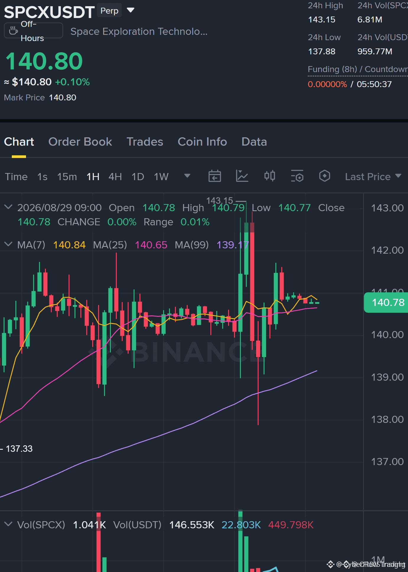Select the 1D interval

point(138,177)
